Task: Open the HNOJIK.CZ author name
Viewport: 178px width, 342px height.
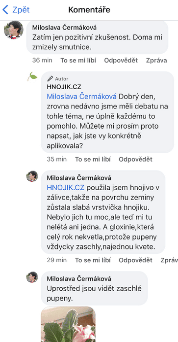Action: click(64, 87)
